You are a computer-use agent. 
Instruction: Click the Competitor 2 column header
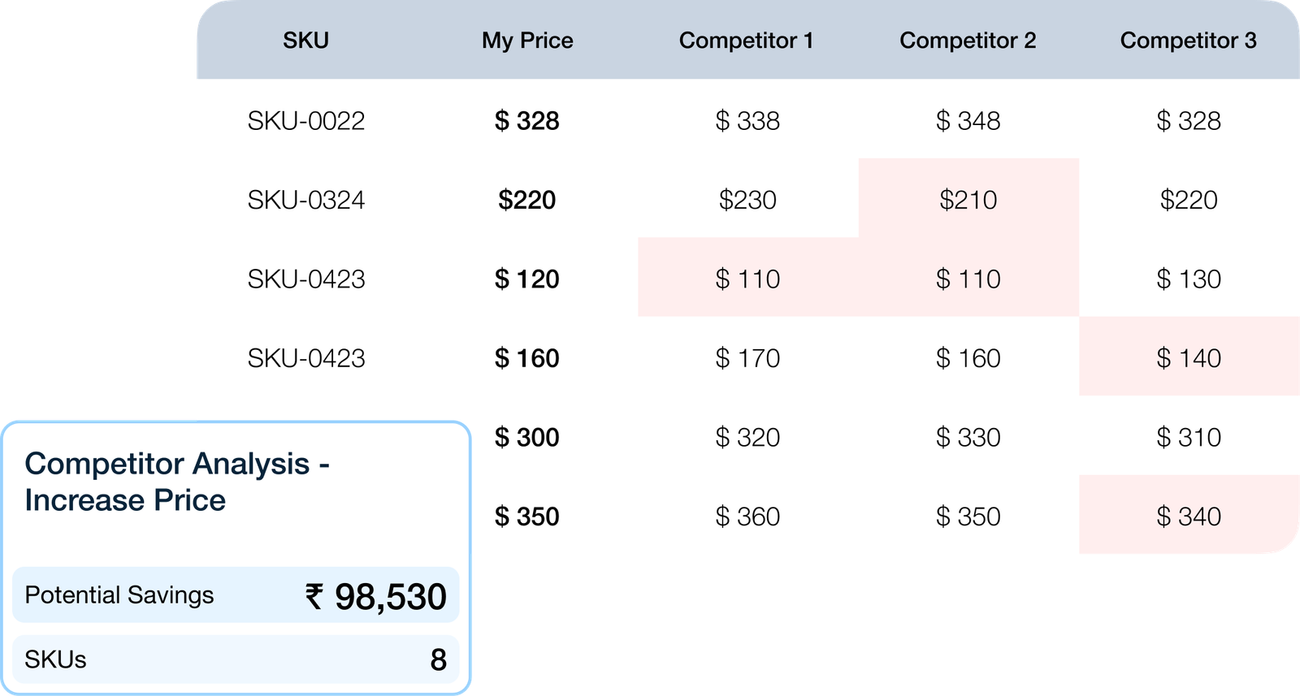(x=968, y=41)
